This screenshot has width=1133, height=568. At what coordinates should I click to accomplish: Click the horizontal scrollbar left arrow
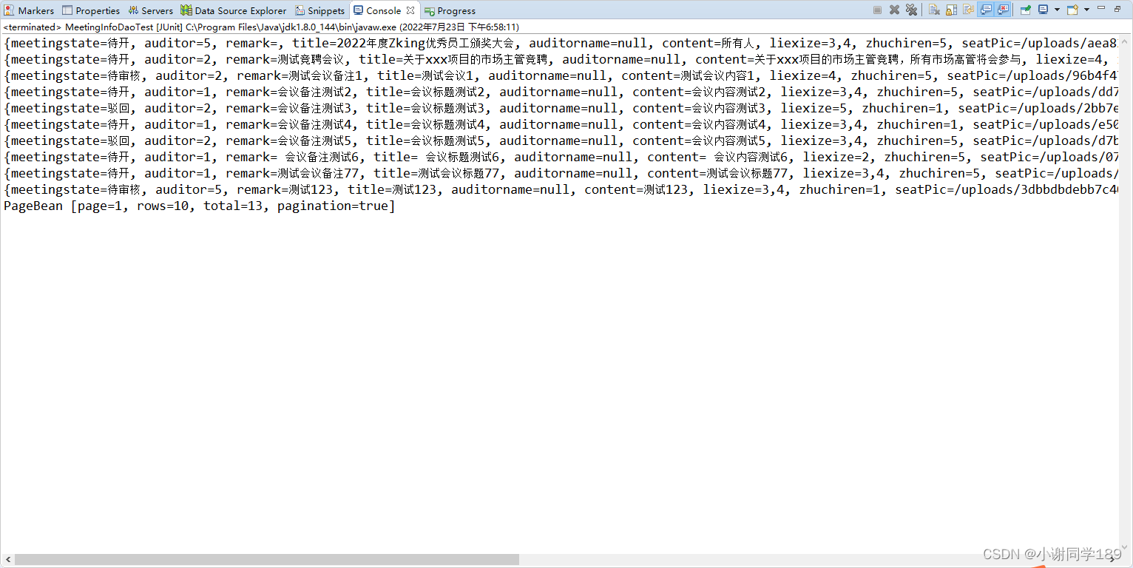click(x=7, y=560)
